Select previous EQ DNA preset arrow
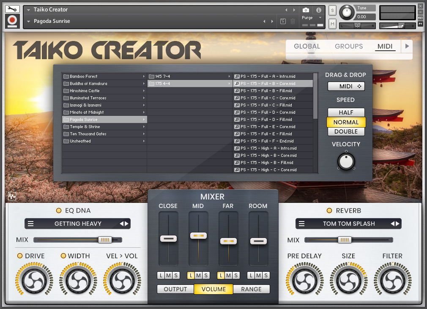This screenshot has height=309, width=427. pos(122,224)
